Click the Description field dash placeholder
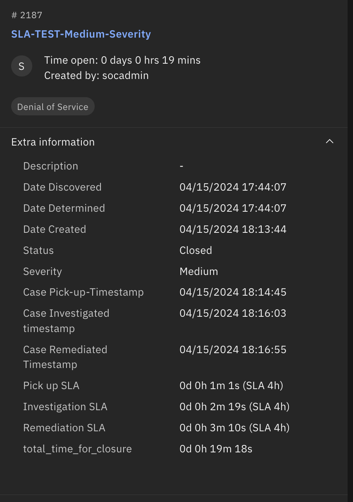This screenshot has height=502, width=353. 181,166
